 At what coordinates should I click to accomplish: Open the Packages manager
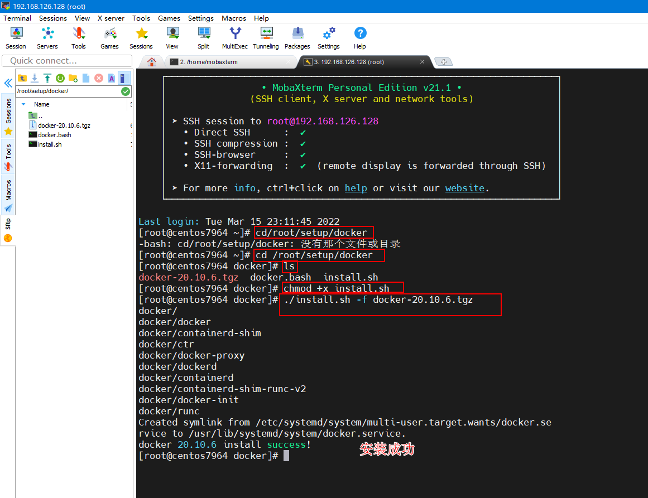(297, 37)
